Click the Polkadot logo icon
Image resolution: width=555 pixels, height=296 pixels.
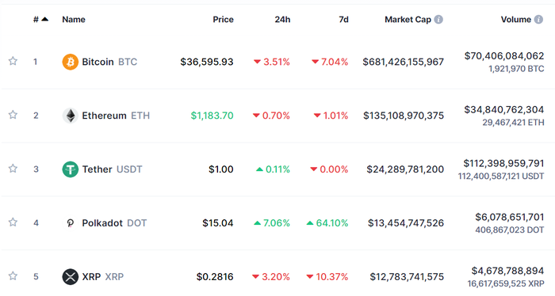70,223
